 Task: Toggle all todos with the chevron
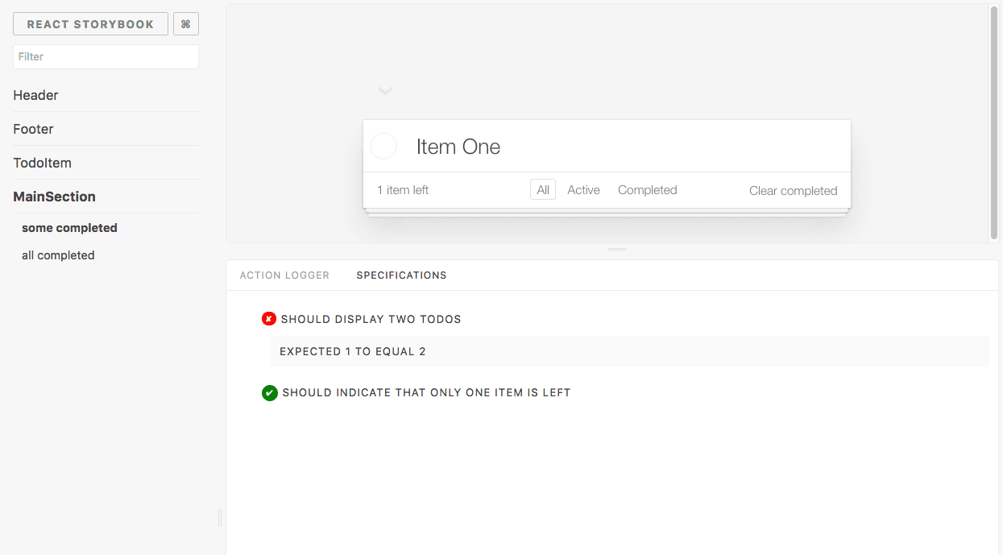click(385, 90)
